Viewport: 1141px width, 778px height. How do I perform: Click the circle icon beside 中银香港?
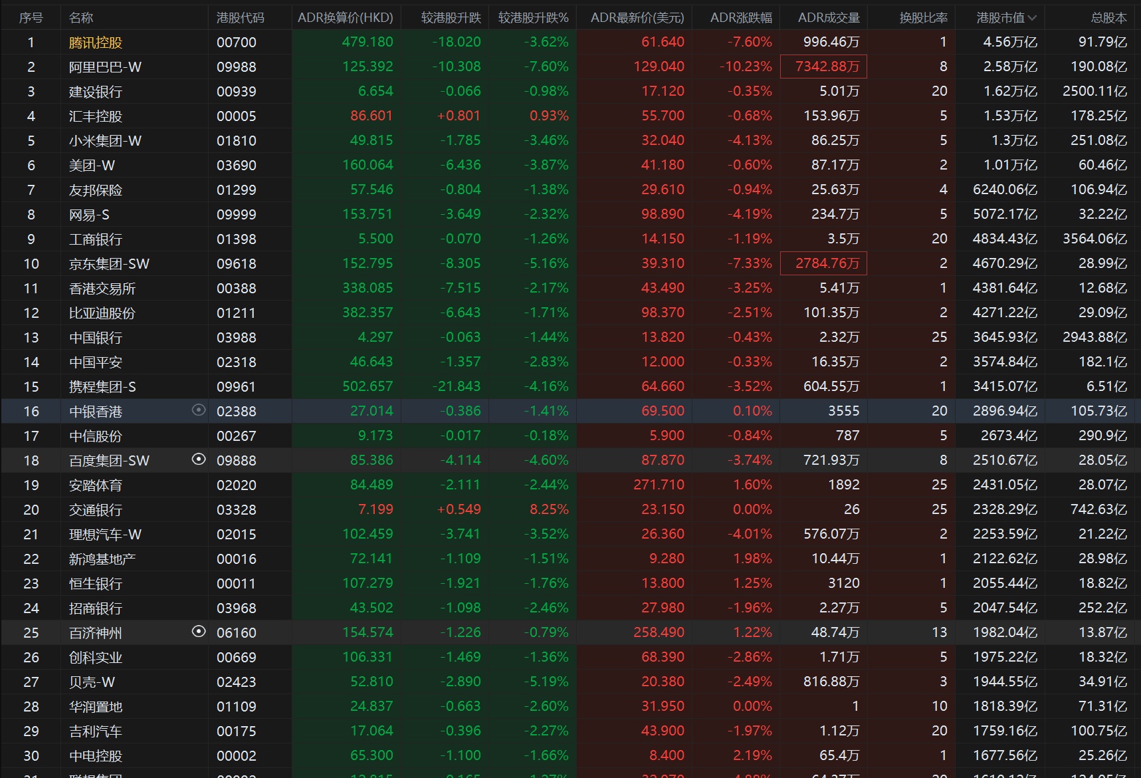[x=198, y=410]
